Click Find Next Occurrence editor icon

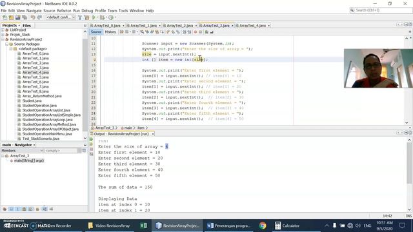pyautogui.click(x=152, y=32)
